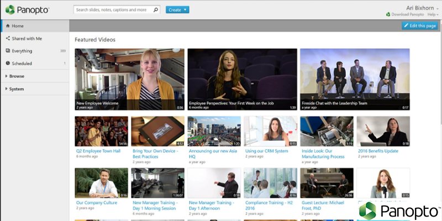The image size is (442, 221).
Task: Click the Panopto logo in the header
Action: [27, 9]
